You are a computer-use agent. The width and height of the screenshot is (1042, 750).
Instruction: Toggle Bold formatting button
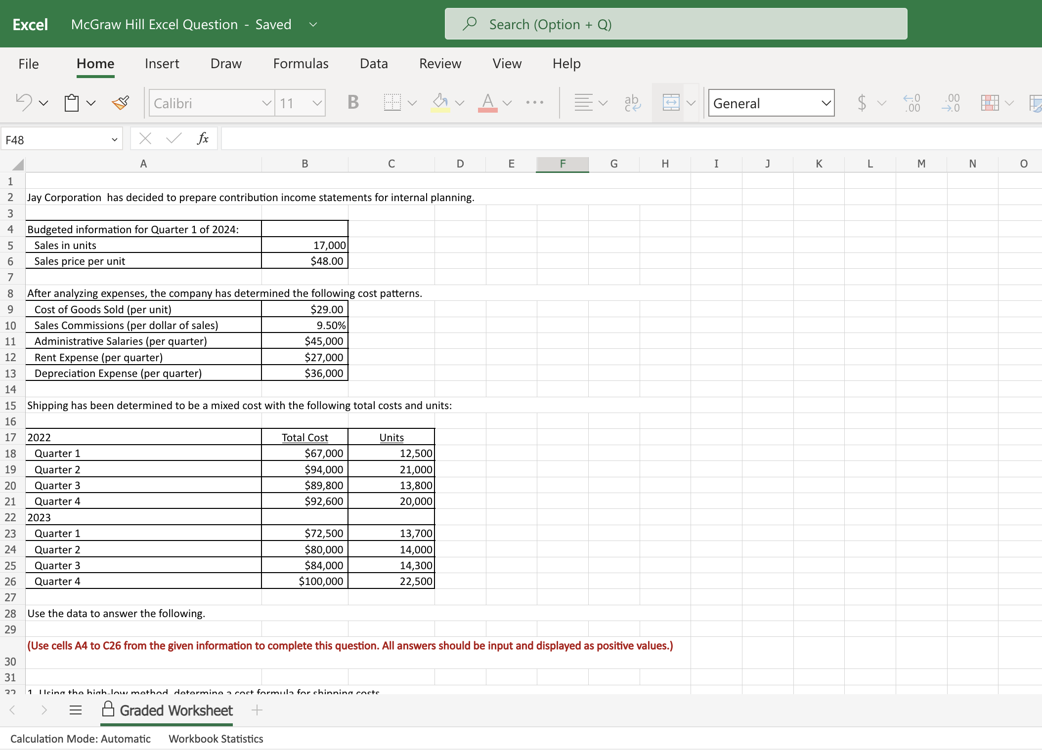click(x=353, y=103)
